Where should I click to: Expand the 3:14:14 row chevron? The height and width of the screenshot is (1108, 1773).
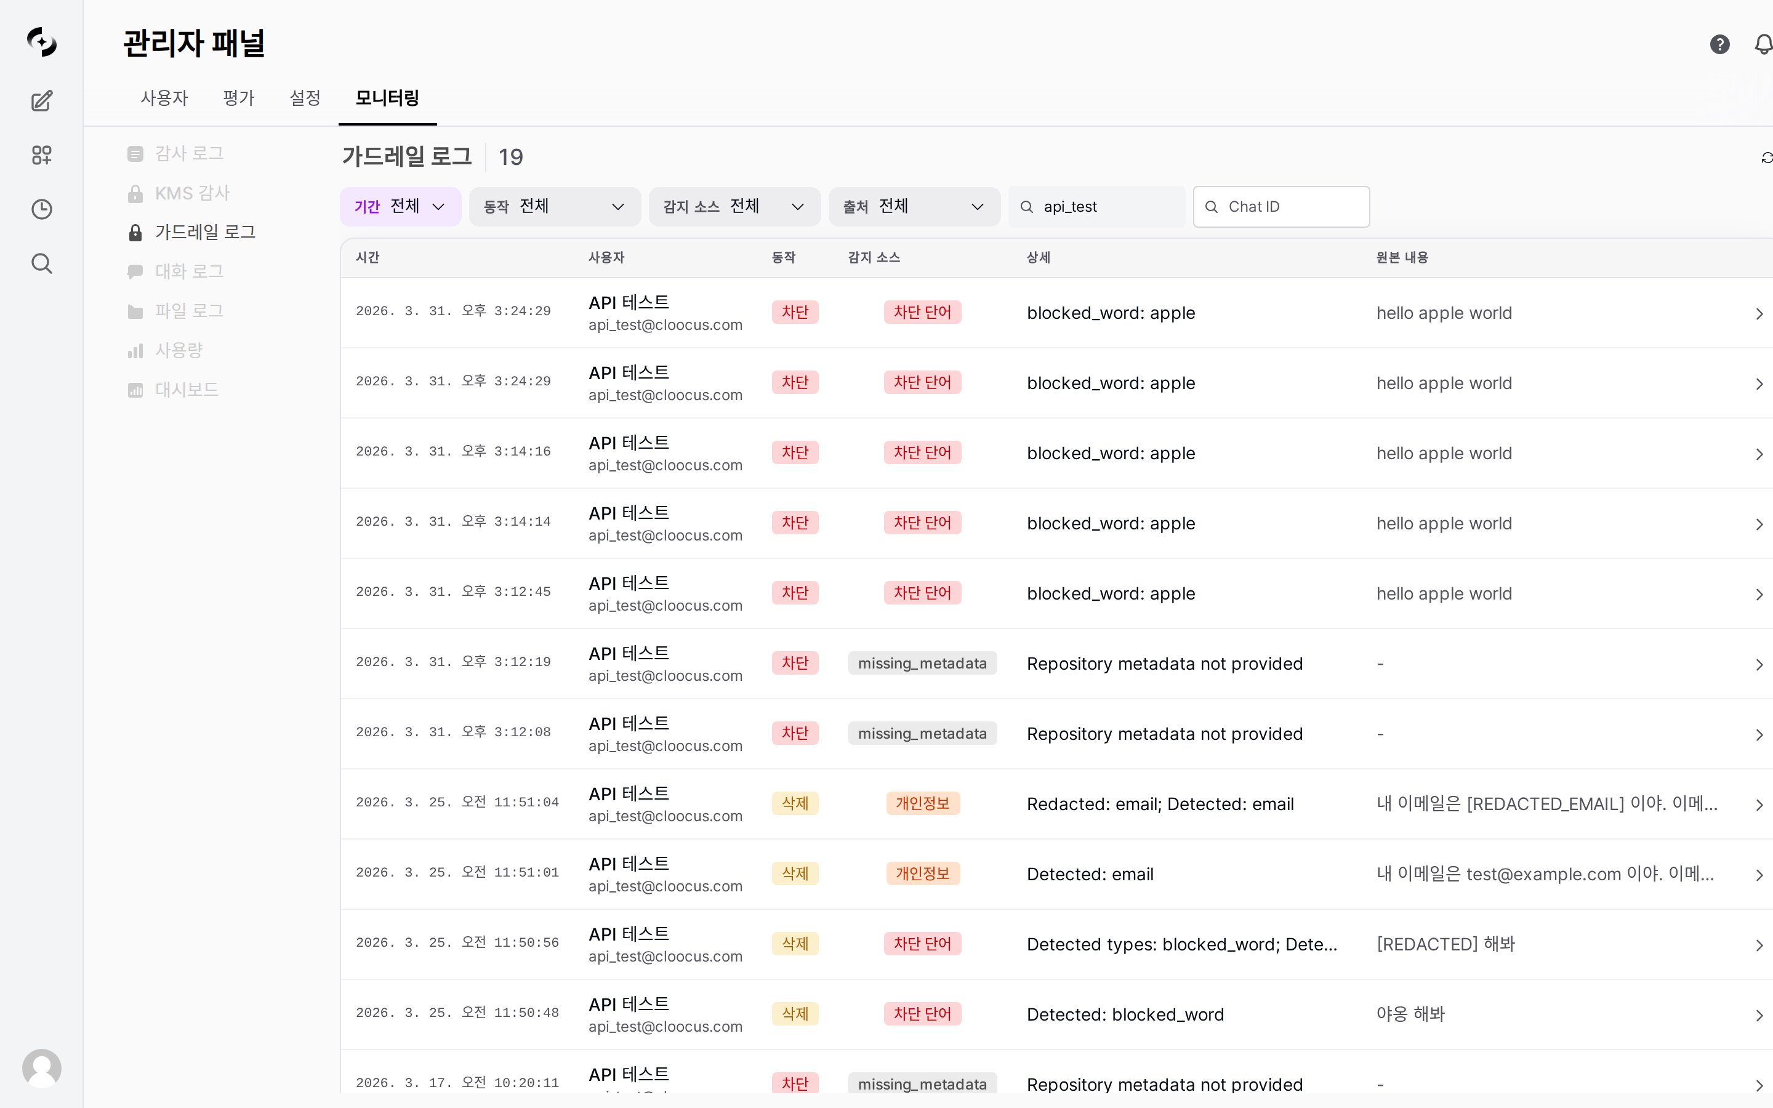tap(1759, 524)
